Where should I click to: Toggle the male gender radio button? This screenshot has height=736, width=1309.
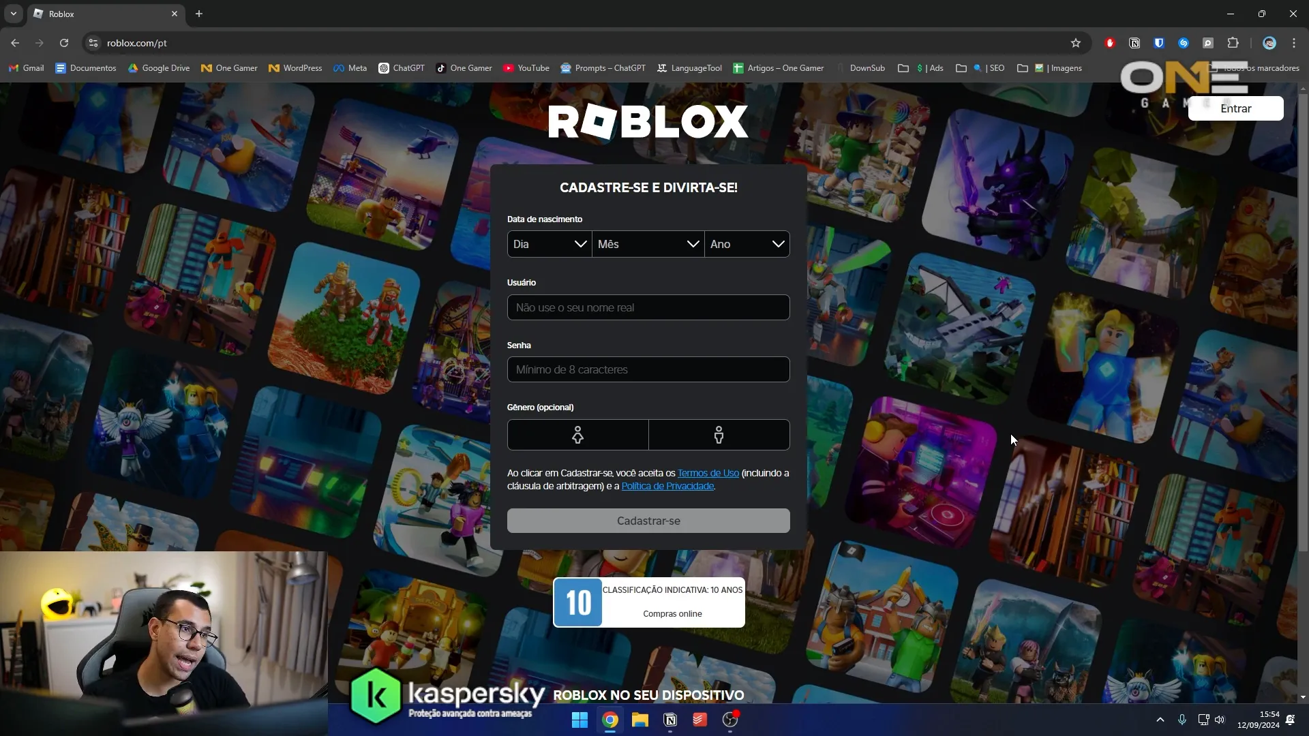(x=719, y=434)
